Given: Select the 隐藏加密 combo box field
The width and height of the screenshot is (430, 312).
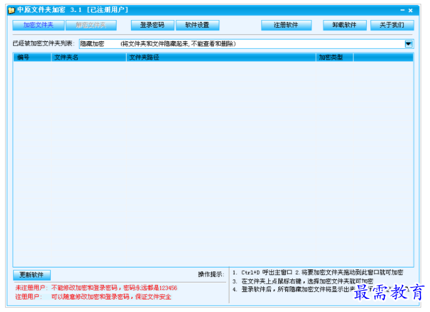Looking at the screenshot, I should pyautogui.click(x=246, y=44).
